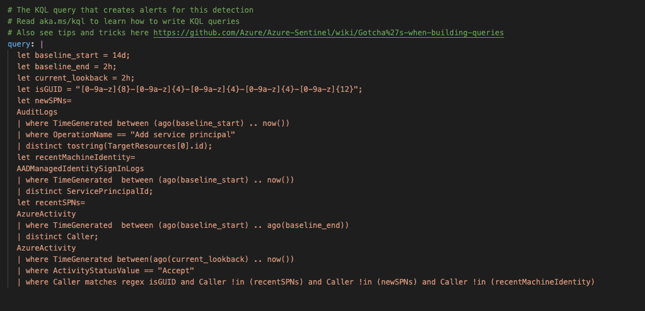The height and width of the screenshot is (311, 645).
Task: Click the 'baseline_end = 2h' declaration line
Action: pos(66,67)
